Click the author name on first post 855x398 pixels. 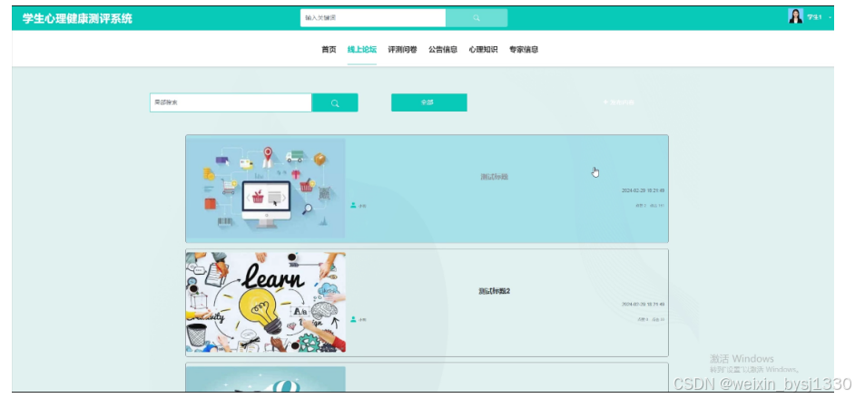pos(363,206)
